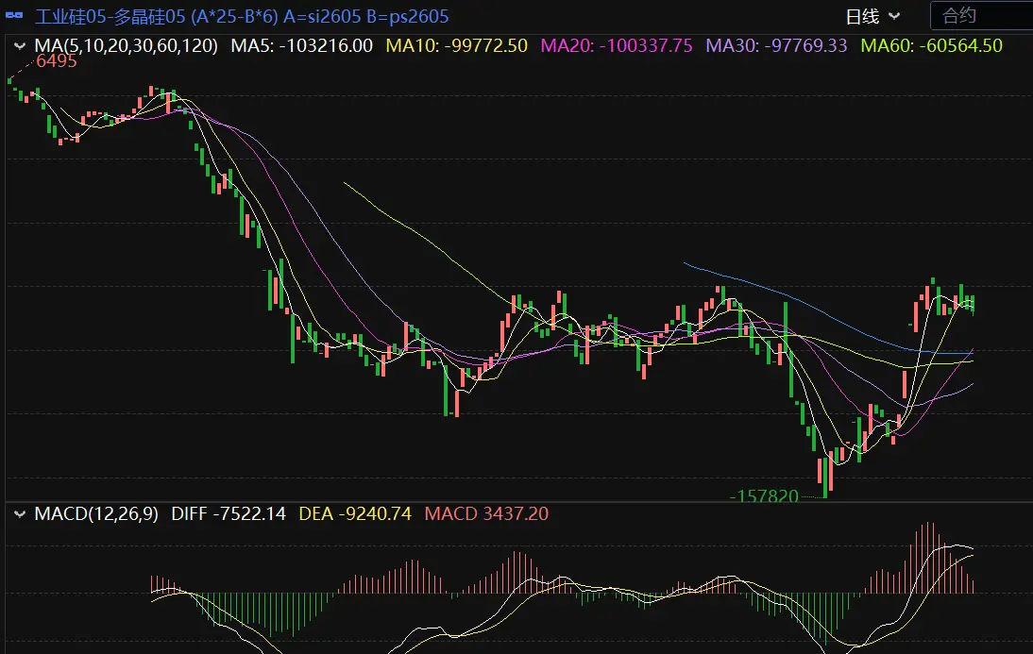Click the red MACD 3437.20 value
1033x654 pixels.
(486, 514)
